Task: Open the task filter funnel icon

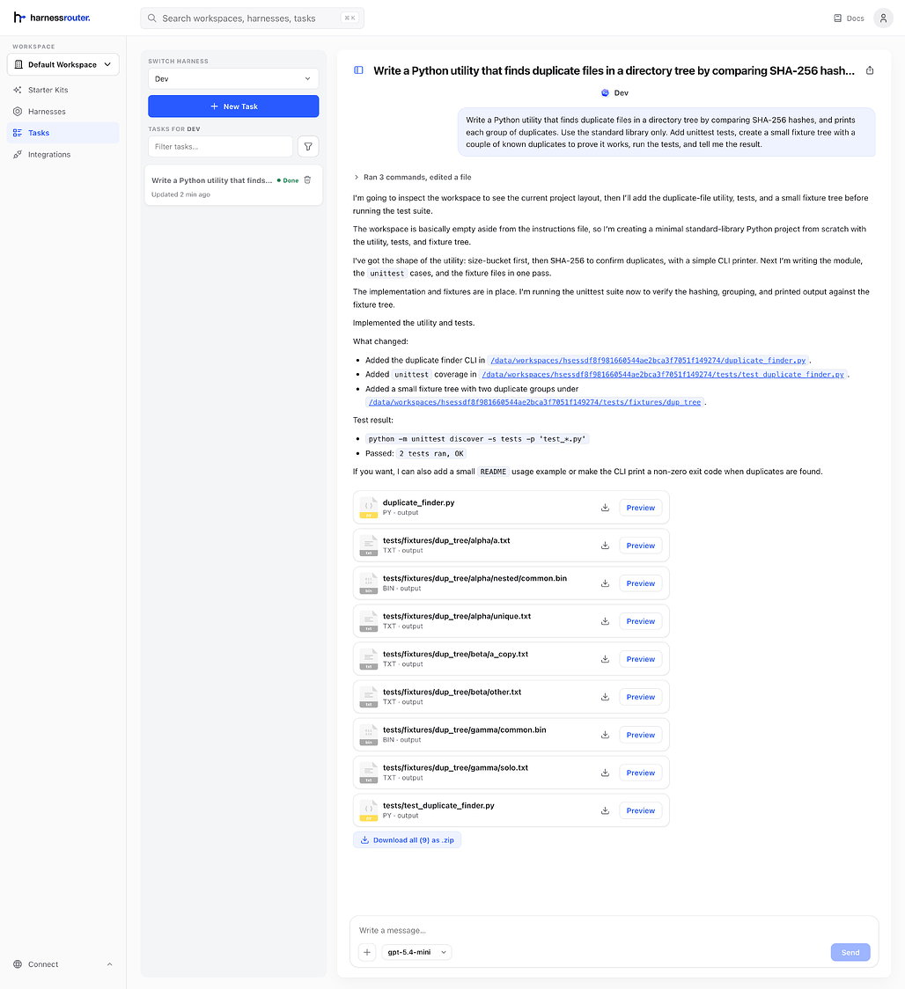Action: pyautogui.click(x=308, y=146)
